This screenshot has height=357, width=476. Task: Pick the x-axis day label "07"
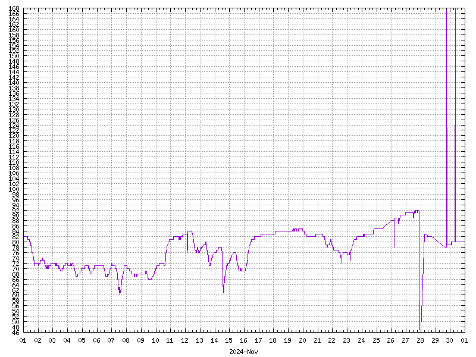tap(111, 340)
